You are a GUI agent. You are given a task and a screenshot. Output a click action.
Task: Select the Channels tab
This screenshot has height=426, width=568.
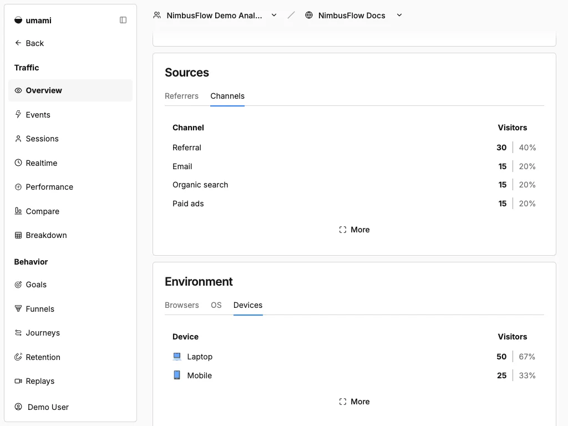pyautogui.click(x=227, y=96)
